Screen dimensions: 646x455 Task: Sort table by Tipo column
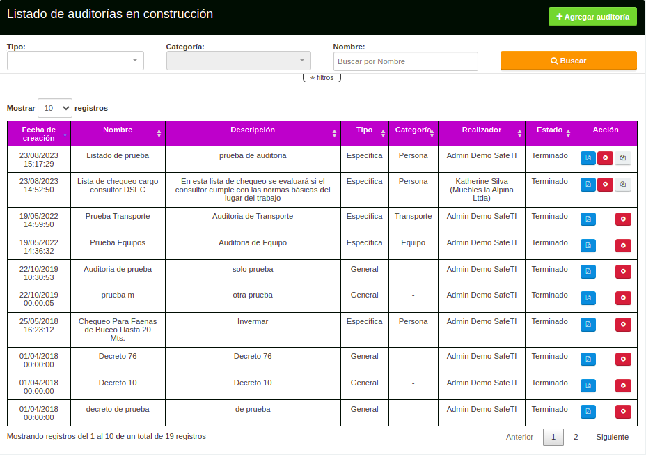[x=365, y=133]
